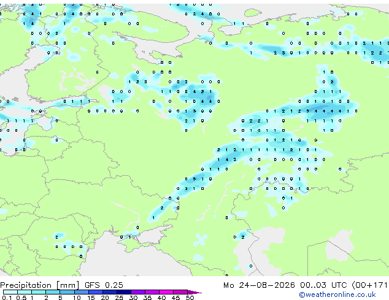Viewport: 389px width, 300px height.
Task: Click the '(00+171' forecast offset text
Action: click(369, 285)
